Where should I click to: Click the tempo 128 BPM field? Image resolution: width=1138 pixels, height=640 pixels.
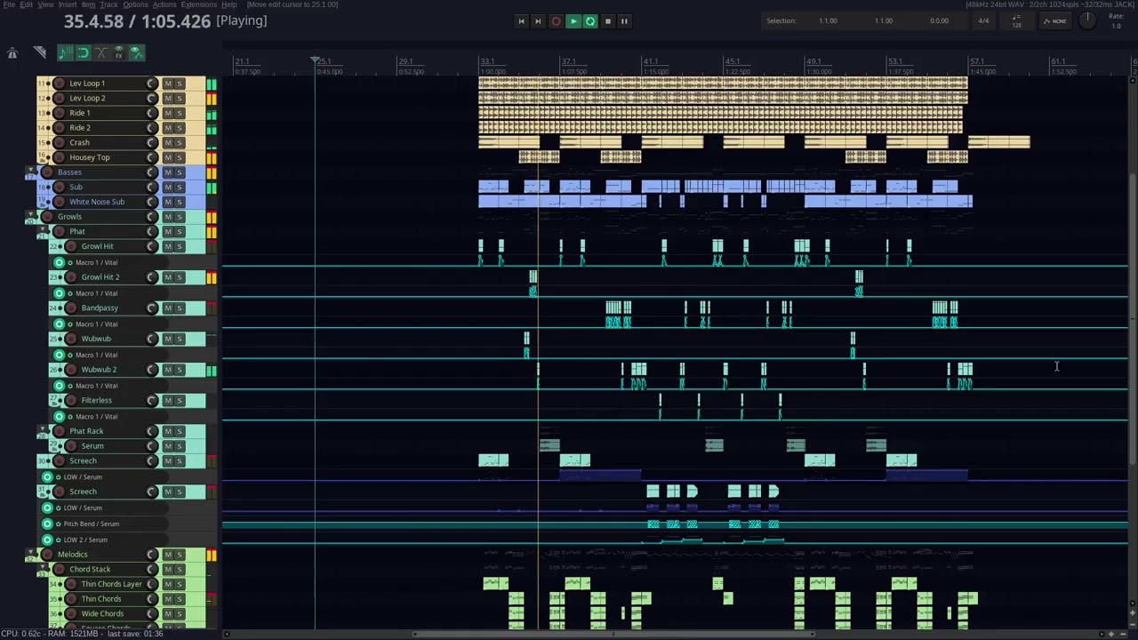1017,23
